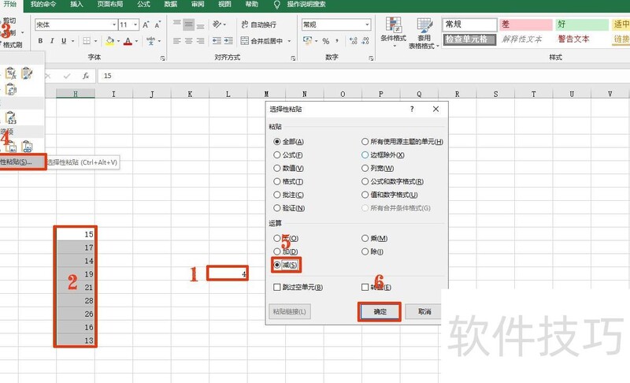The image size is (630, 383).
Task: Select 乘(M) multiply operation
Action: coord(375,238)
